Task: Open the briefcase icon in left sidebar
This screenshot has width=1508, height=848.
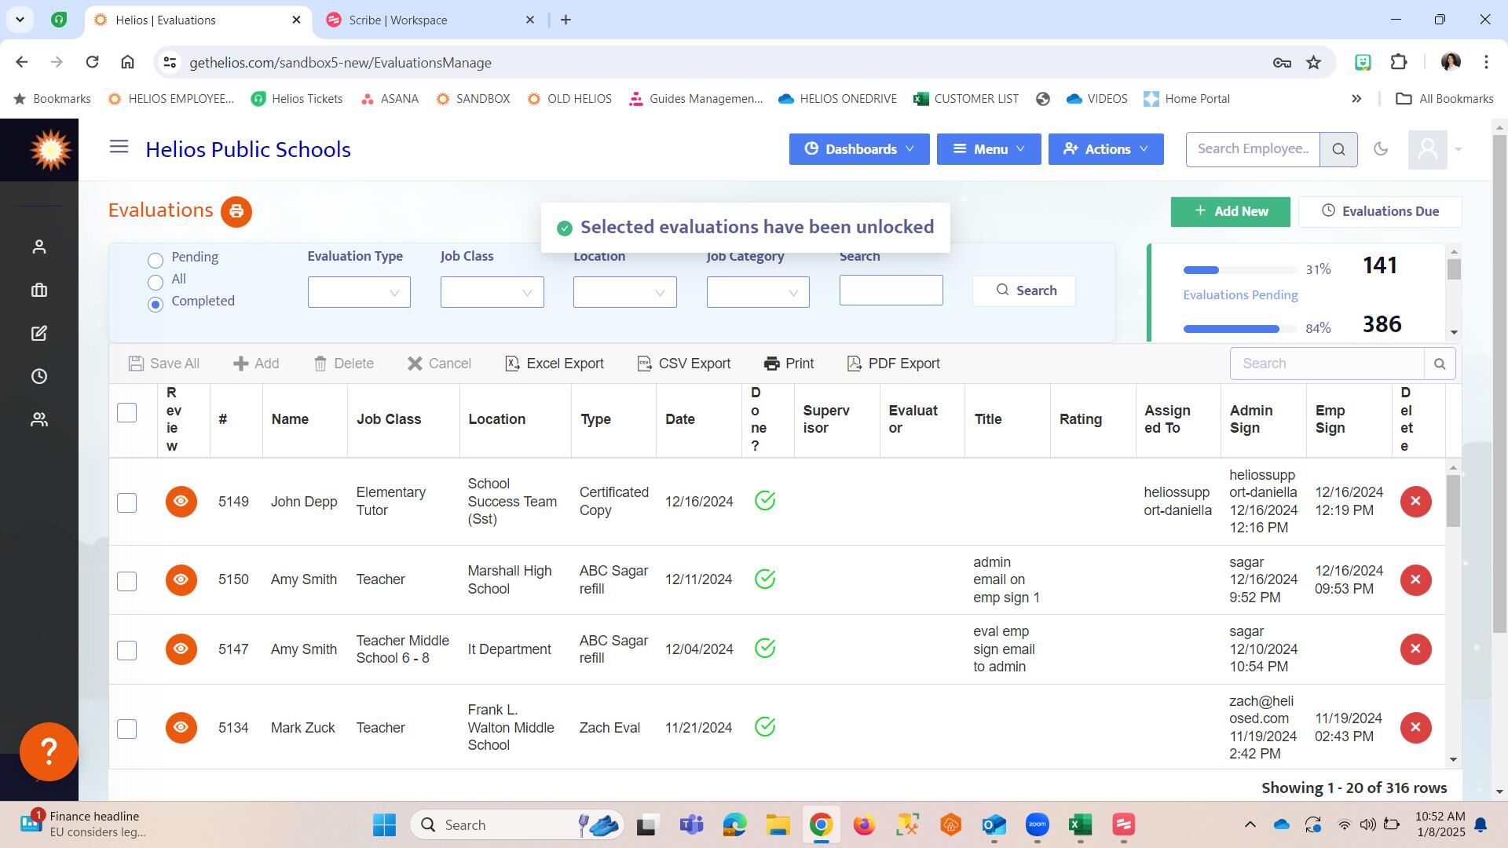Action: click(39, 291)
